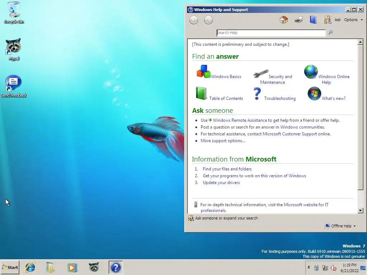Open the Microsoft Customer Support link
This screenshot has height=275, width=367.
click(x=290, y=134)
